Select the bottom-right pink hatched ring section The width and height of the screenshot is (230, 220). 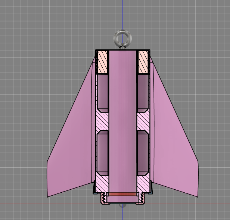tap(143, 183)
